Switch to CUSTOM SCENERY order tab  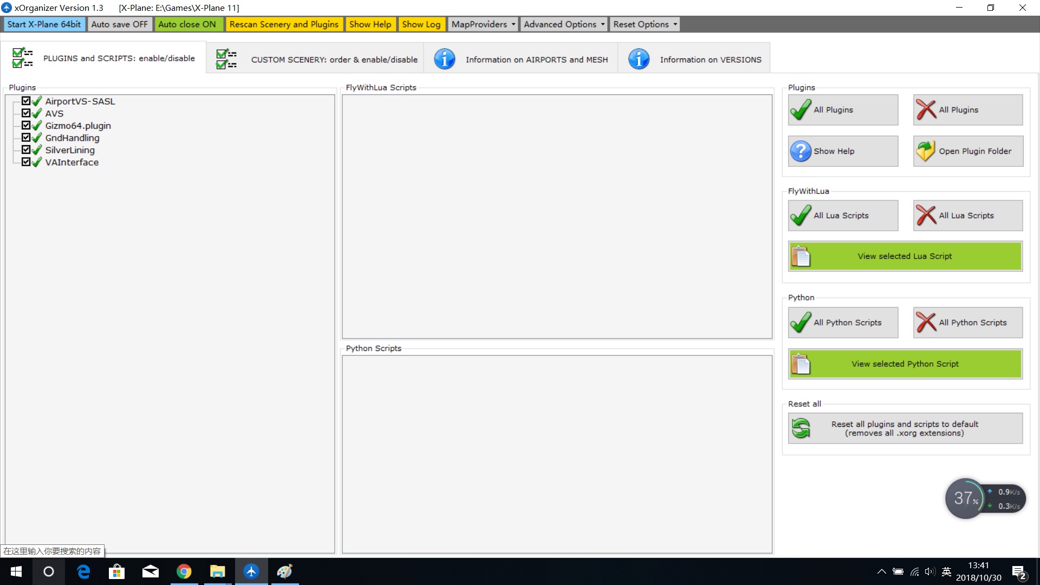pos(316,59)
